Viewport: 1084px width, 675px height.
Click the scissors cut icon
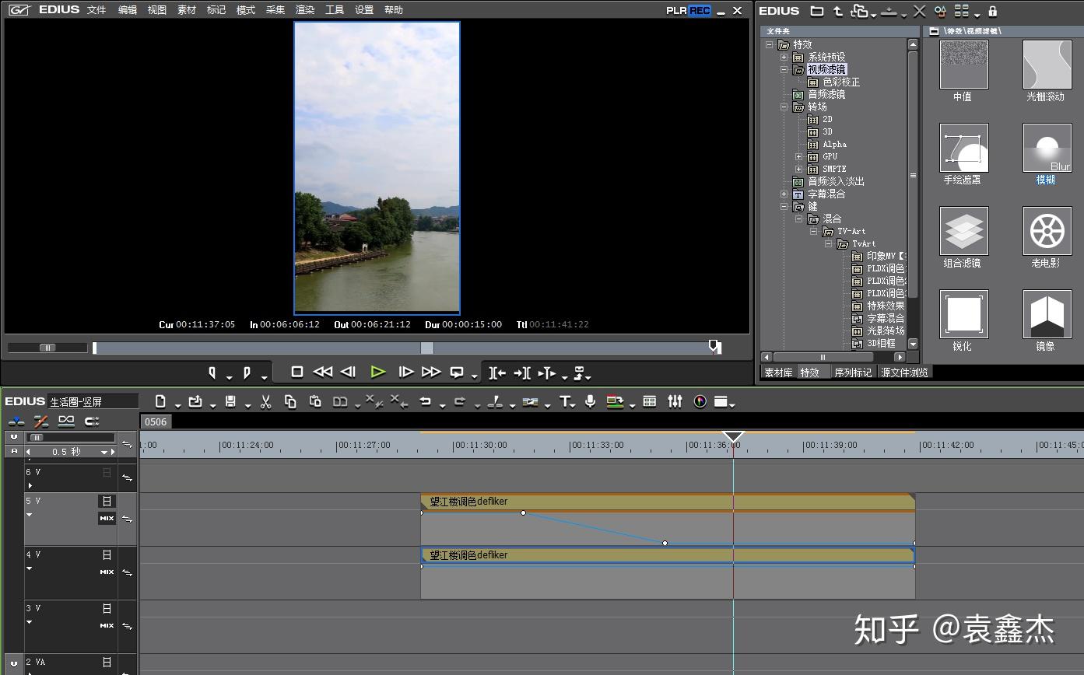[x=265, y=401]
